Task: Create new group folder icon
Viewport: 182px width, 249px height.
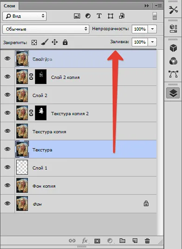Action: pos(122,241)
